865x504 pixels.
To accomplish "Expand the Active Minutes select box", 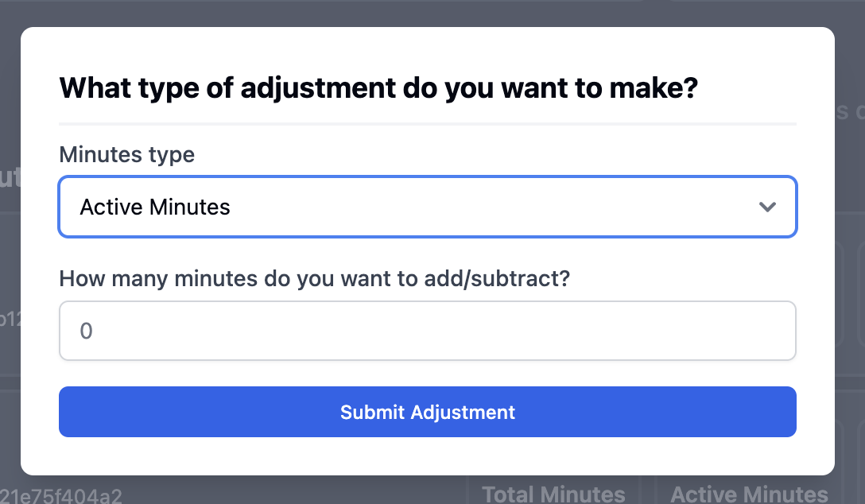I will tap(428, 207).
